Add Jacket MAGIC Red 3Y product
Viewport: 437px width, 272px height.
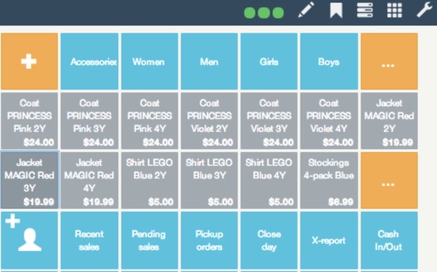point(29,180)
